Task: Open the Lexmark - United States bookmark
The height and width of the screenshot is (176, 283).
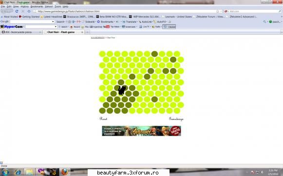Action: (x=177, y=16)
